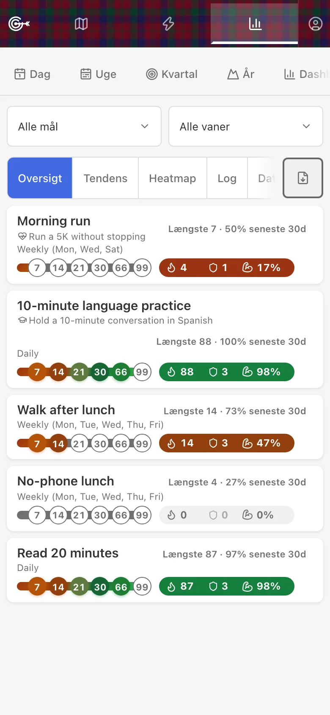Click flame streak icon on Morning run
Viewport: 330px width, 715px height.
171,268
